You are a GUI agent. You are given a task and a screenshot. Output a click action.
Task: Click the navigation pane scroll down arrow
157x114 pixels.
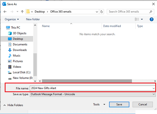(x=35, y=81)
